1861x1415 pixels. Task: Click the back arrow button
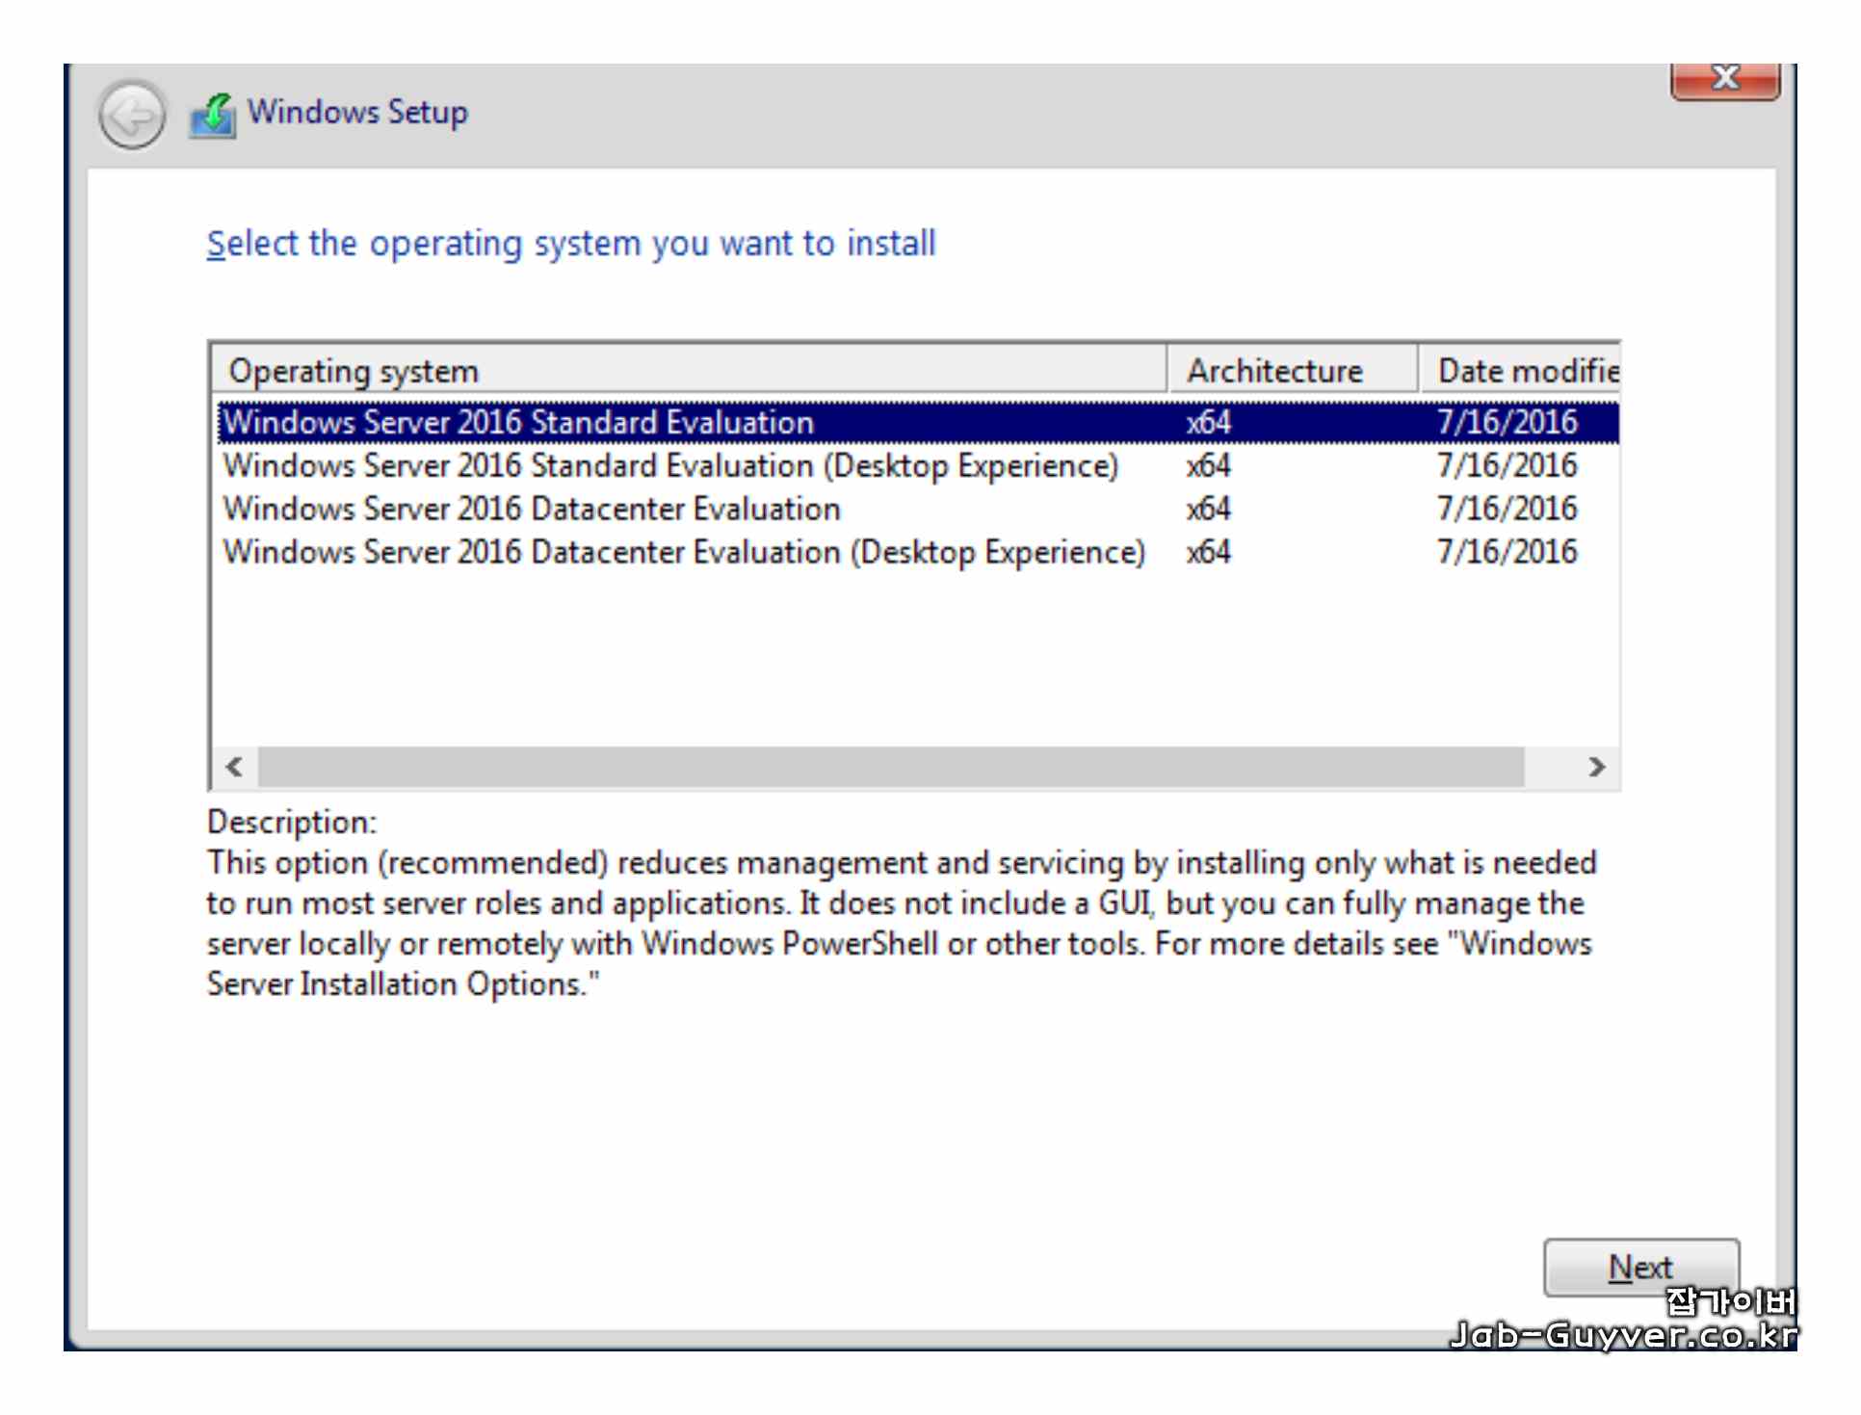(x=132, y=116)
